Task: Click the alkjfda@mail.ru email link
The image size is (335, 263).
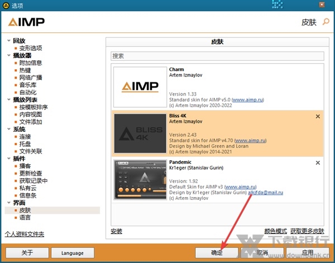Action: tap(265, 193)
